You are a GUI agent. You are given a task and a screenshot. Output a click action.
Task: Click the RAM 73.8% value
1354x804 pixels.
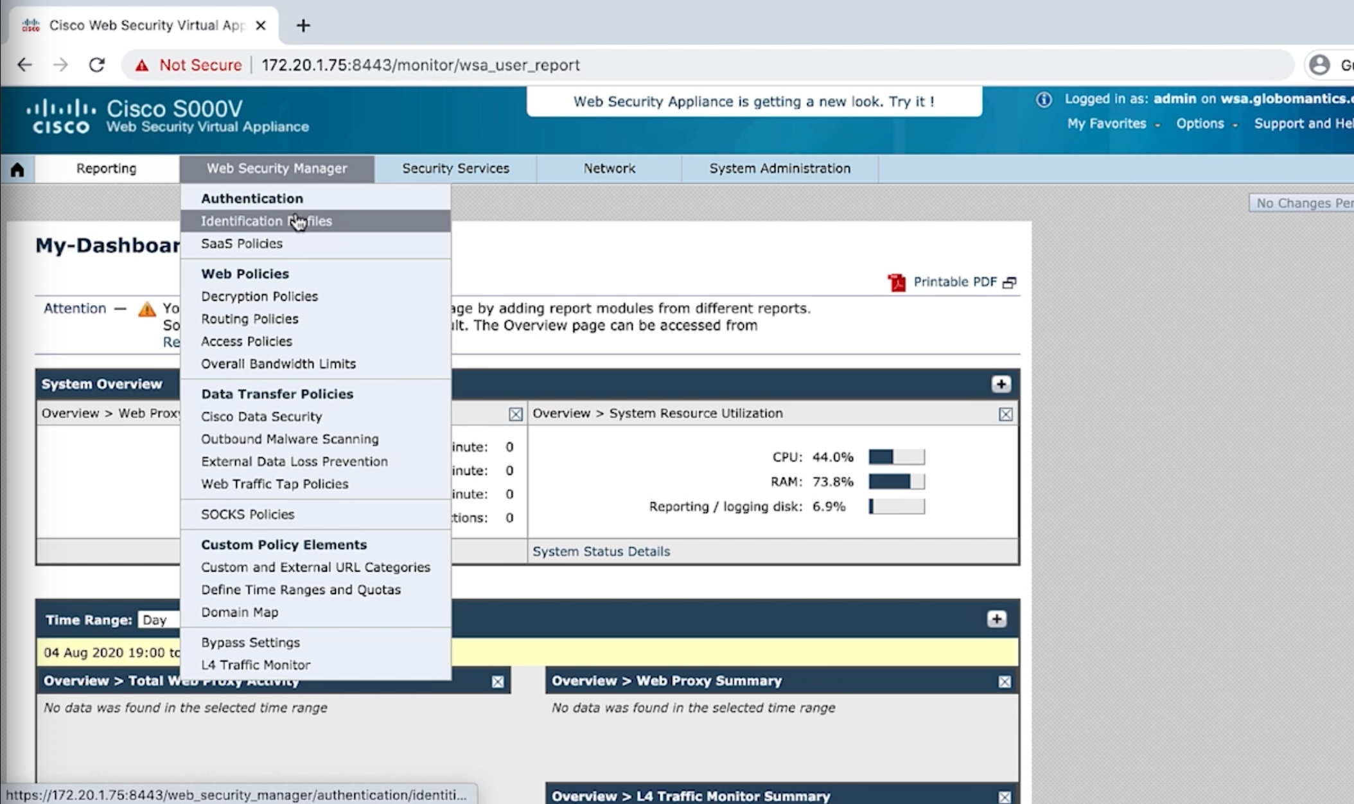click(832, 482)
